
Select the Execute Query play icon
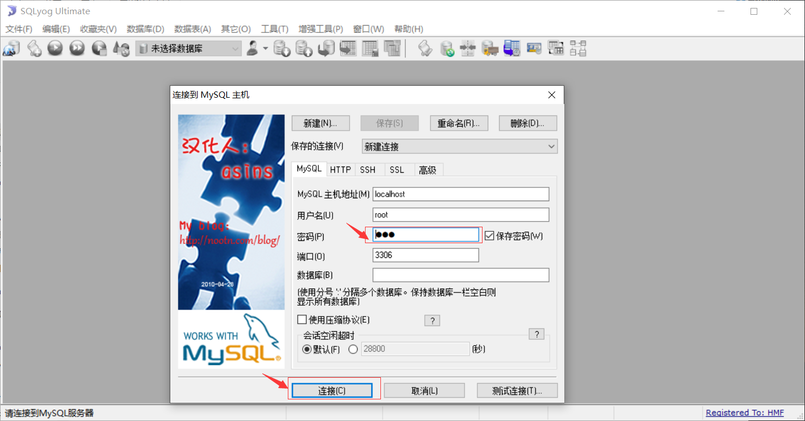coord(54,48)
